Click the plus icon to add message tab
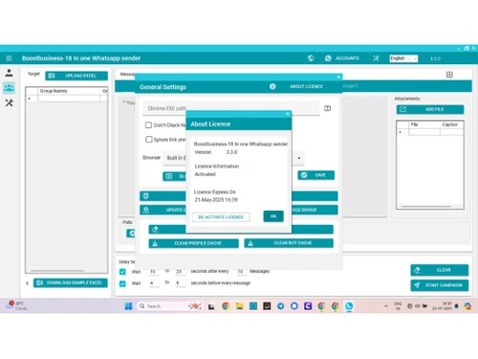This screenshot has height=359, width=478. point(449,75)
